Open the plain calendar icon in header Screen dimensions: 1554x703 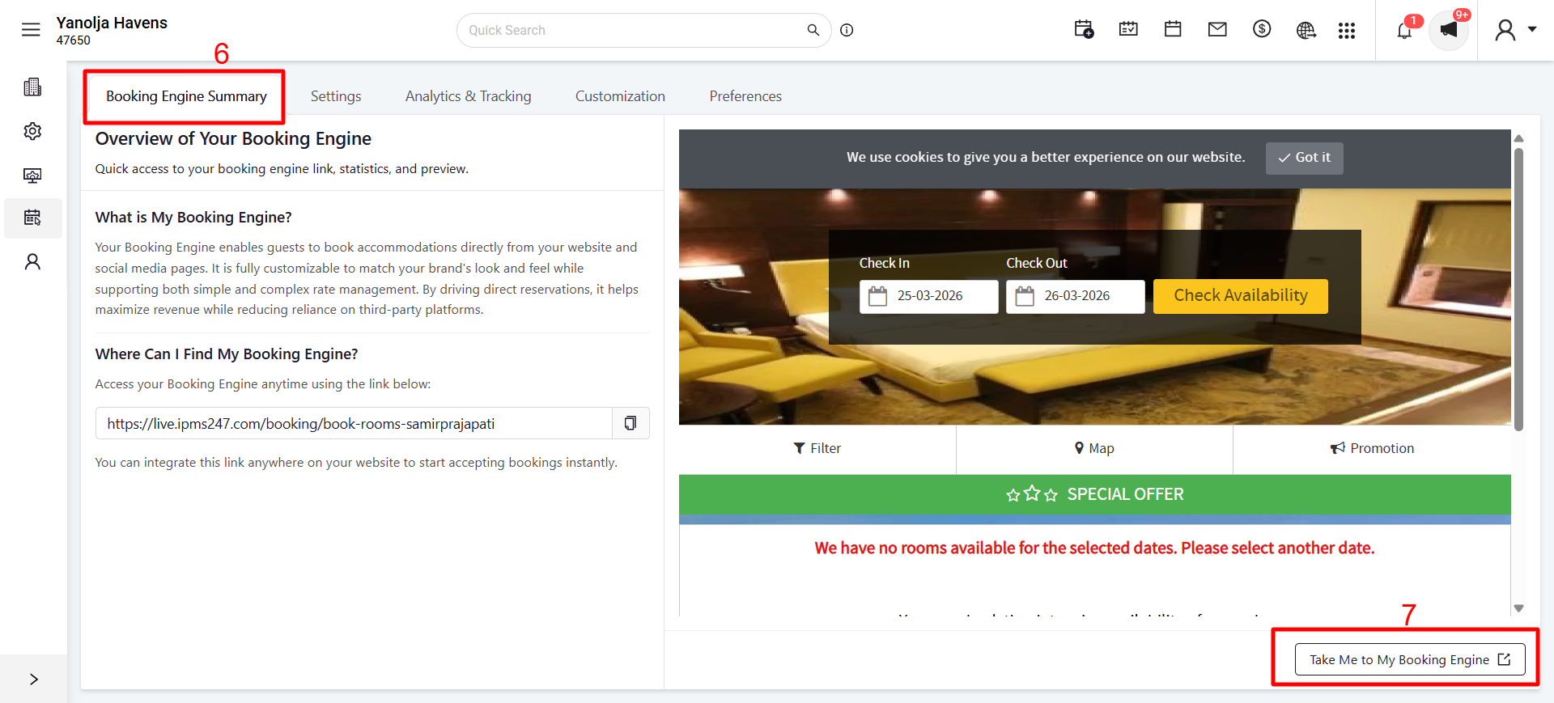[1173, 30]
